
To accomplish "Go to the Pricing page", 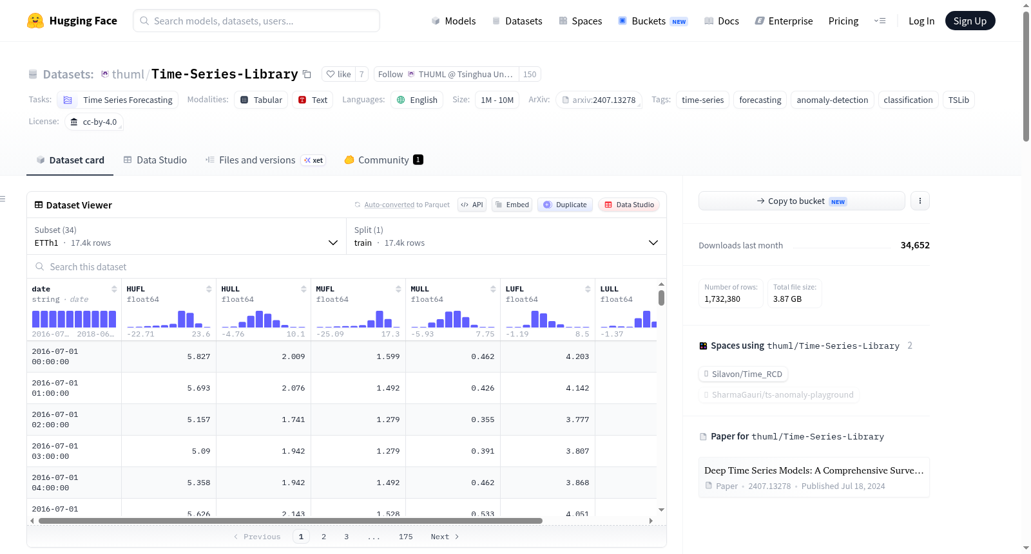I will pos(843,21).
